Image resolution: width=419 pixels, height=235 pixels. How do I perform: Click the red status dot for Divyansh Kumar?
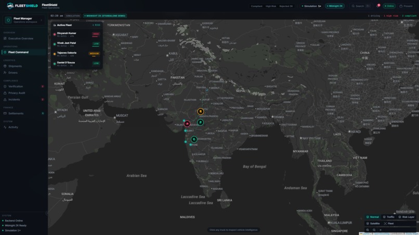click(x=55, y=34)
